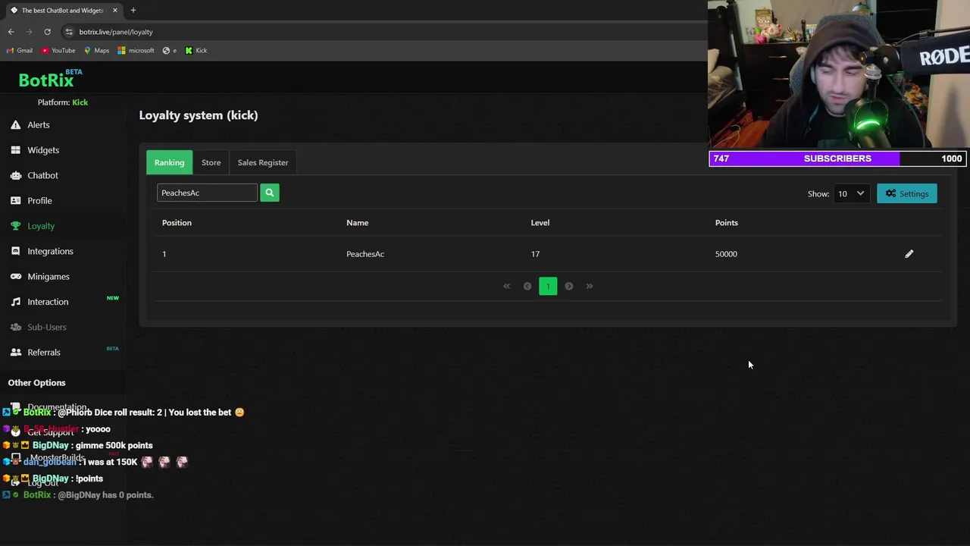Open a new browser tab
Image resolution: width=970 pixels, height=546 pixels.
[x=133, y=10]
